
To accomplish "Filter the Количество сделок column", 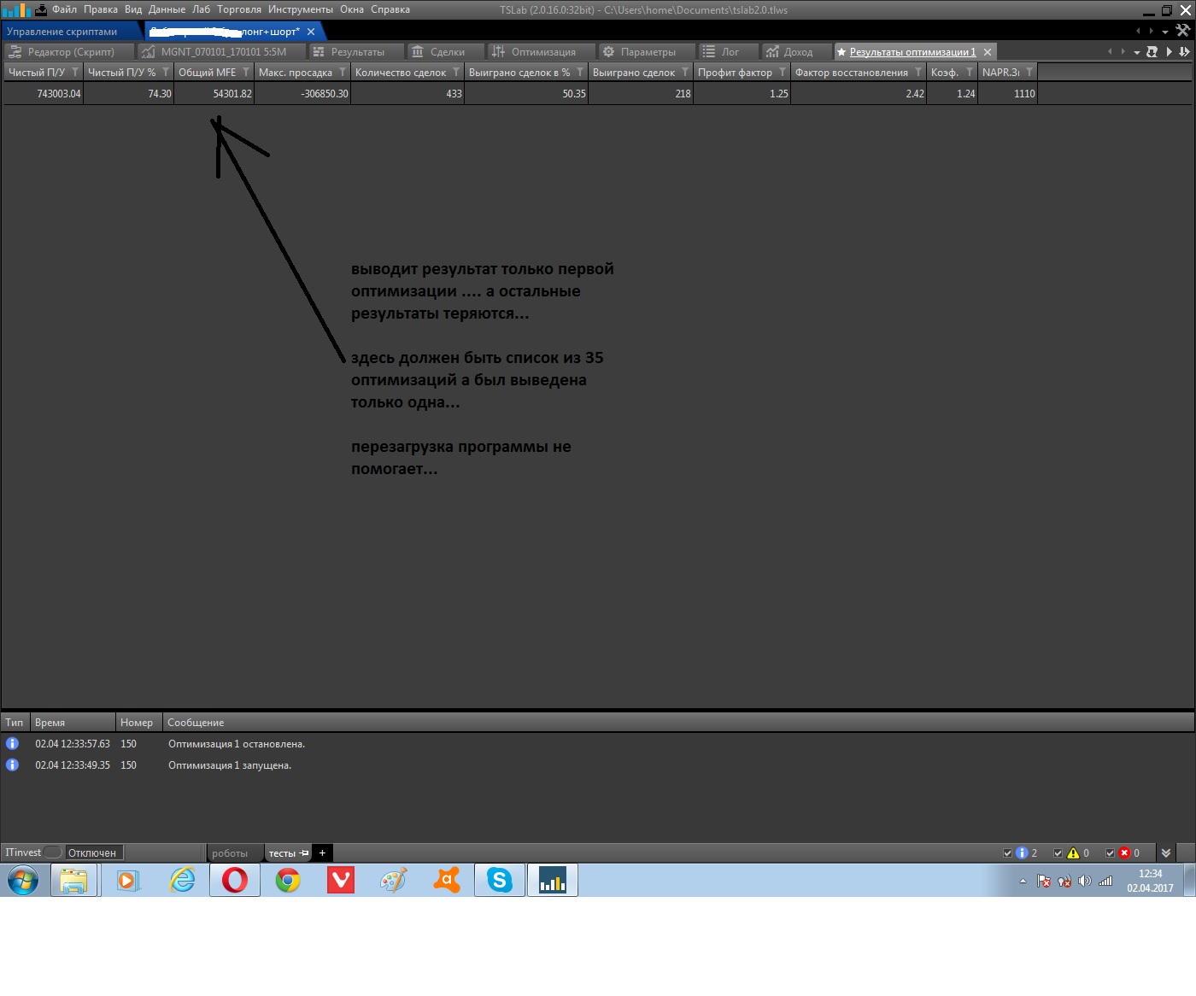I will [456, 73].
